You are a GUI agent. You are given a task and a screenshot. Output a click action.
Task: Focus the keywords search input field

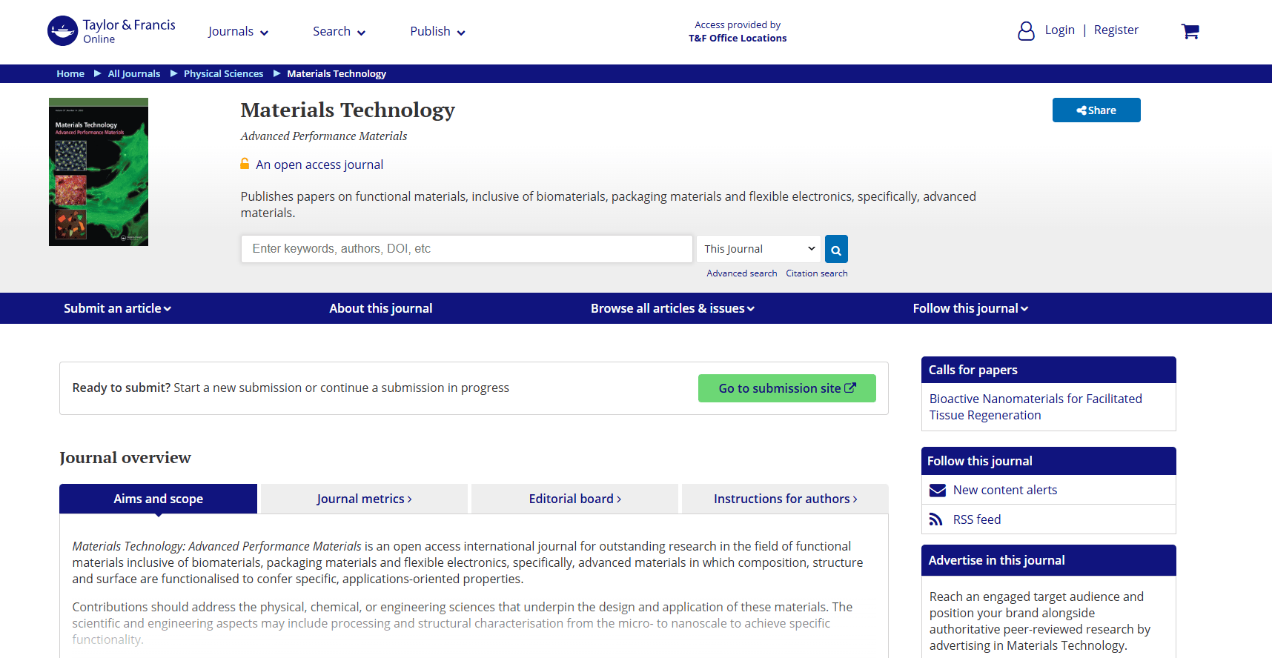[x=467, y=249]
